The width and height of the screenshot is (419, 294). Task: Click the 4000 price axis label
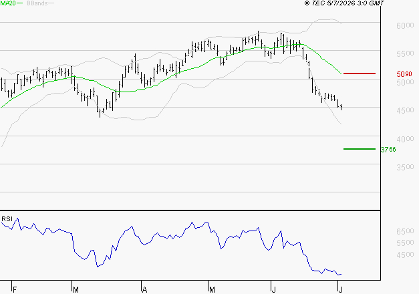point(405,139)
